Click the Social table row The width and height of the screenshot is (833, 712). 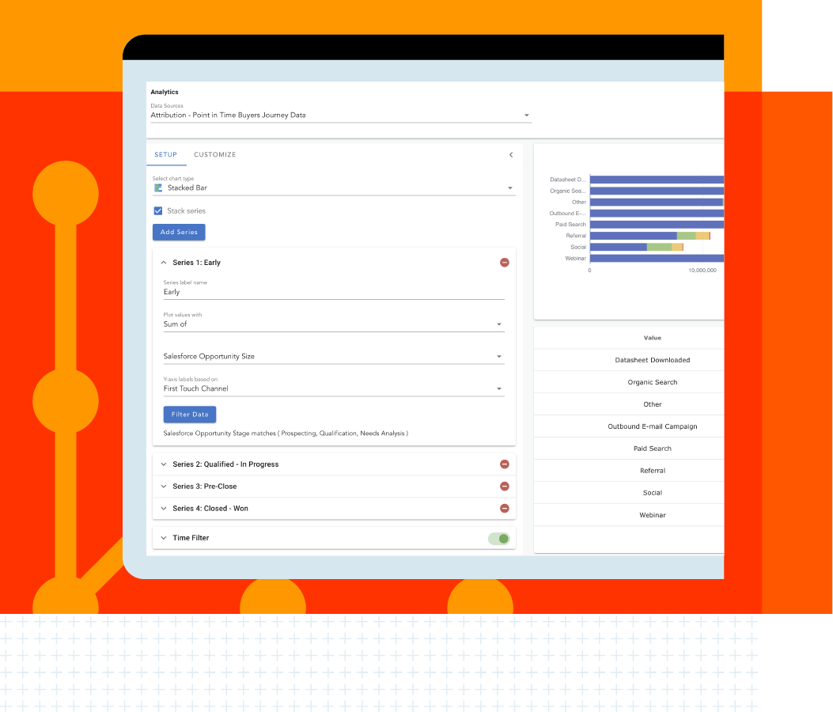(629, 493)
